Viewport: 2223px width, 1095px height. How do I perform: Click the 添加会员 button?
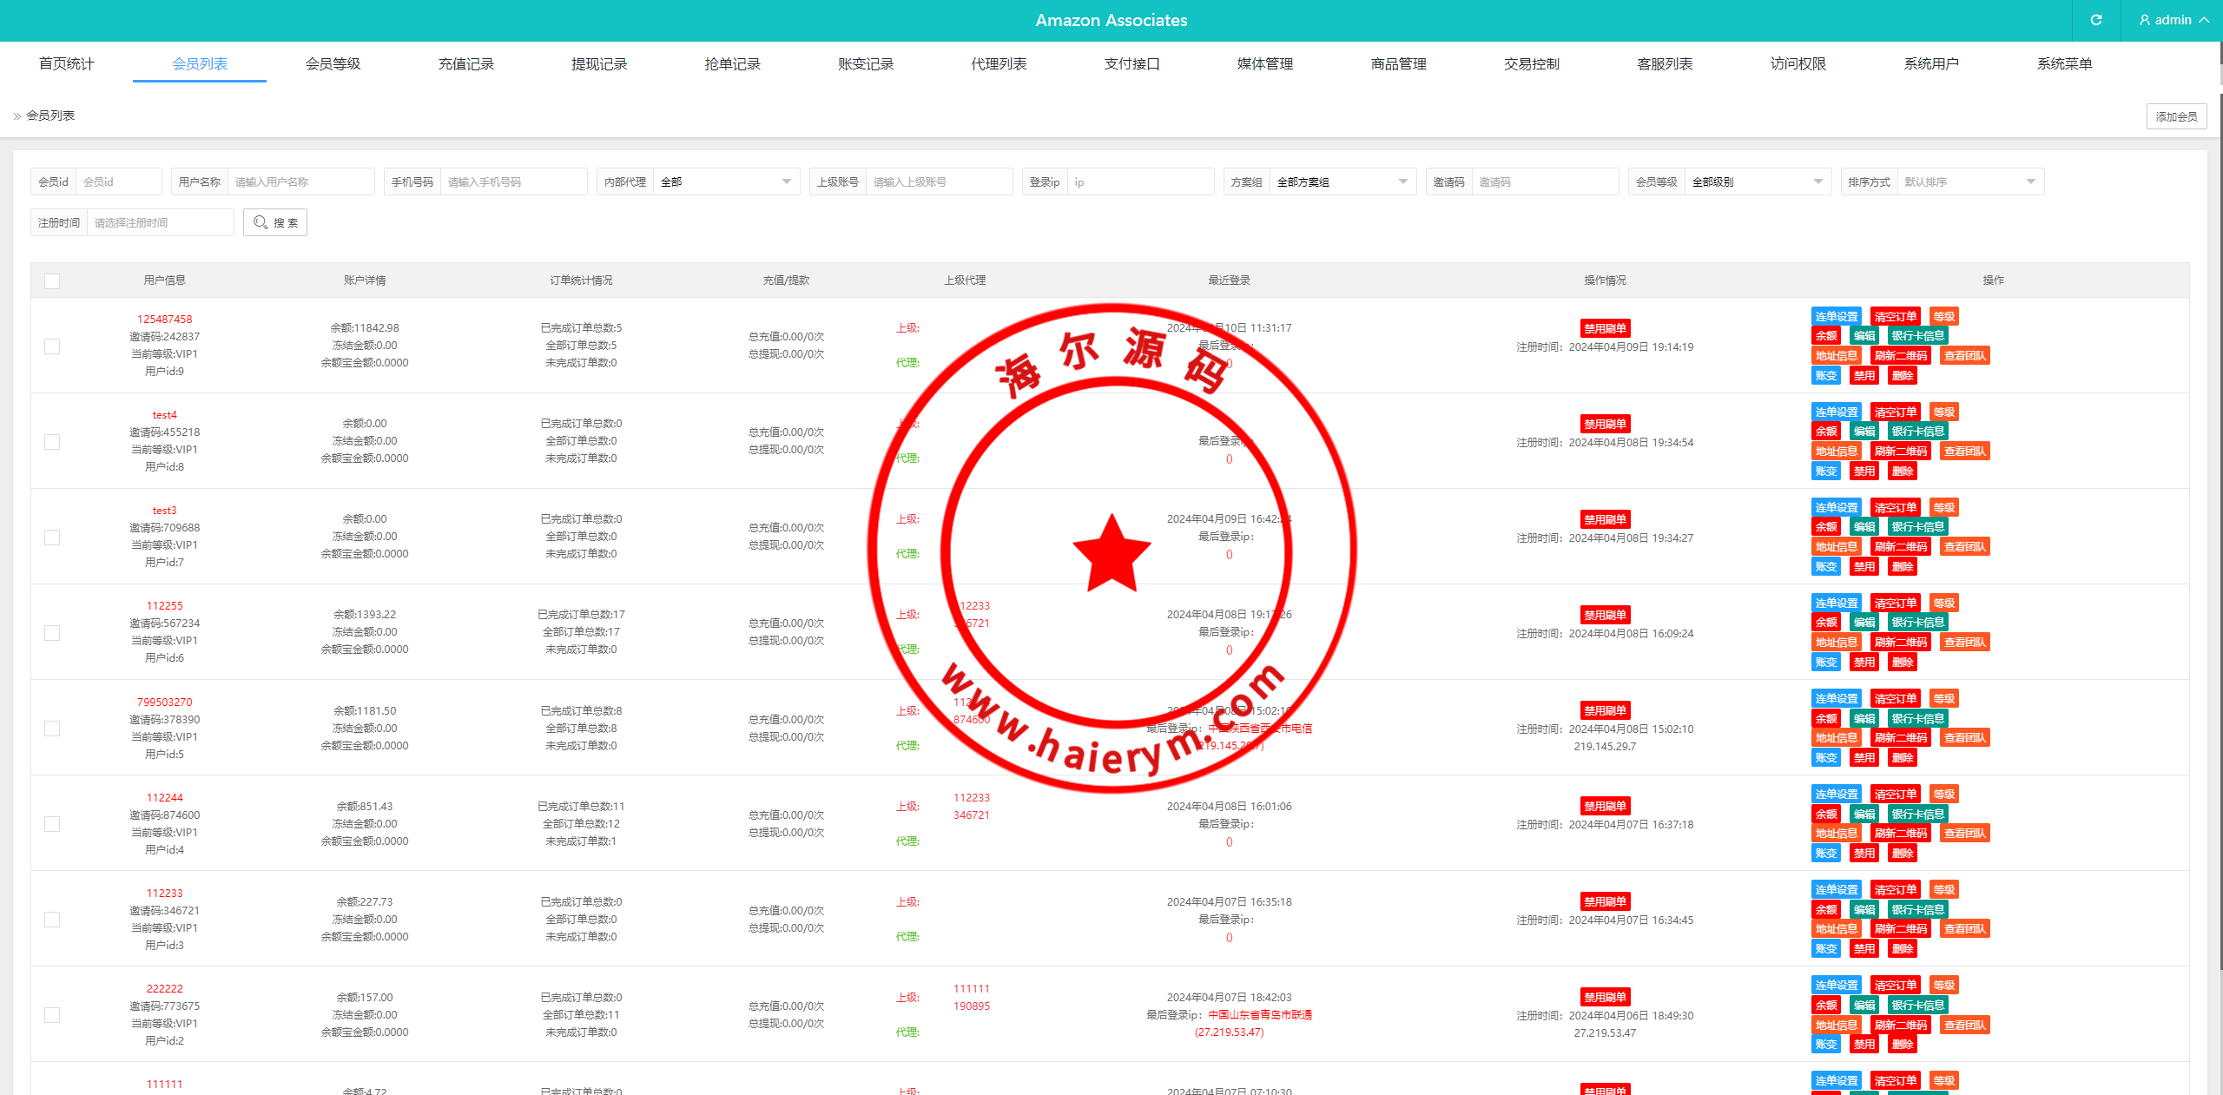pyautogui.click(x=2175, y=117)
